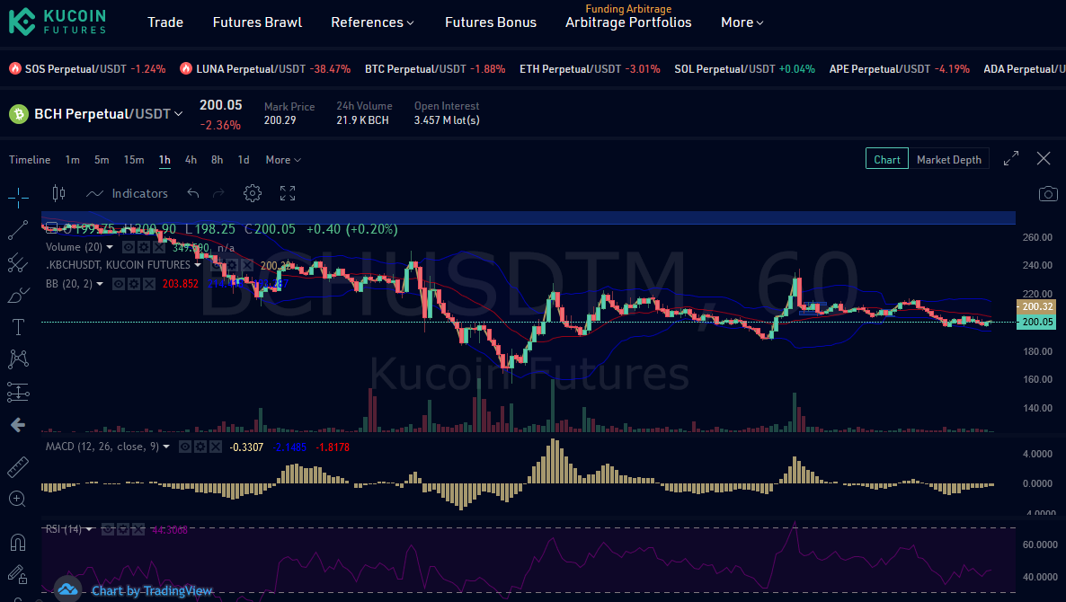Open BCH Perpetual/USDT contract selector

click(x=109, y=113)
